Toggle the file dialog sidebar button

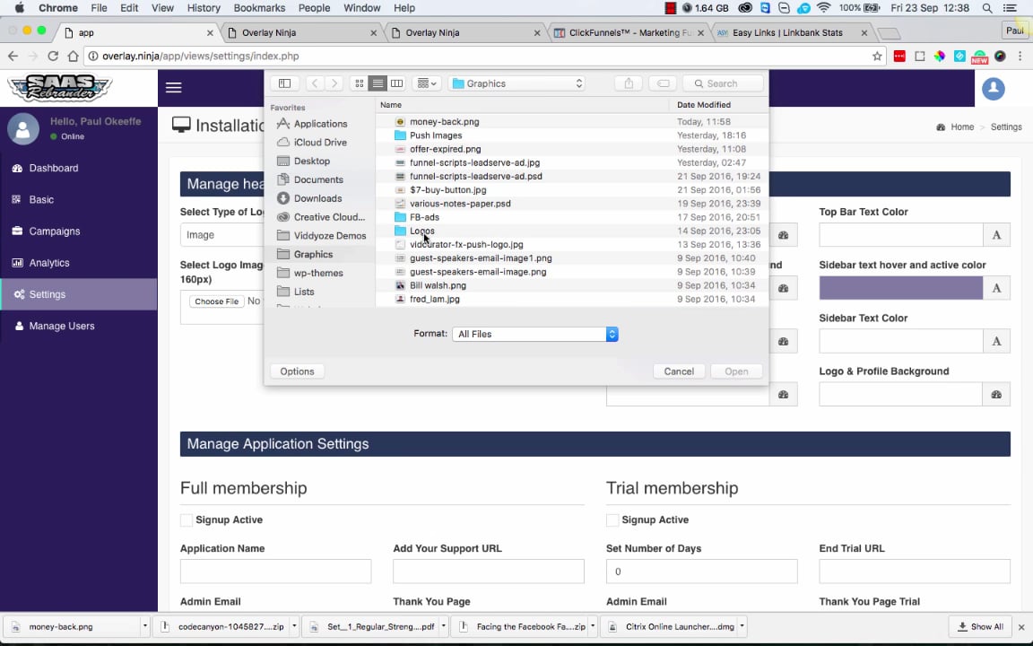coord(284,83)
